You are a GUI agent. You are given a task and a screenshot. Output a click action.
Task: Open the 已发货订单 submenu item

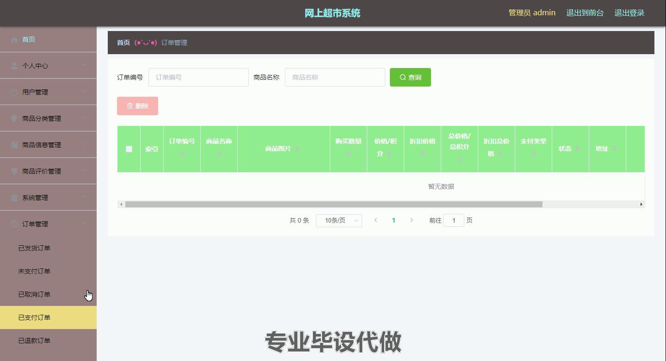pyautogui.click(x=34, y=248)
